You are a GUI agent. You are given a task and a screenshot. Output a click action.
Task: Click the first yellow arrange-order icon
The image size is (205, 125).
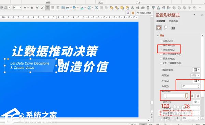pyautogui.click(x=112, y=8)
